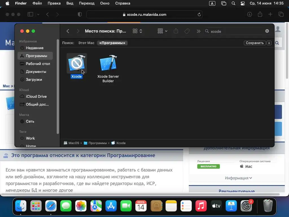The height and width of the screenshot is (217, 289).
Task: Click the Finder tag toolbar icon
Action: (x=187, y=31)
